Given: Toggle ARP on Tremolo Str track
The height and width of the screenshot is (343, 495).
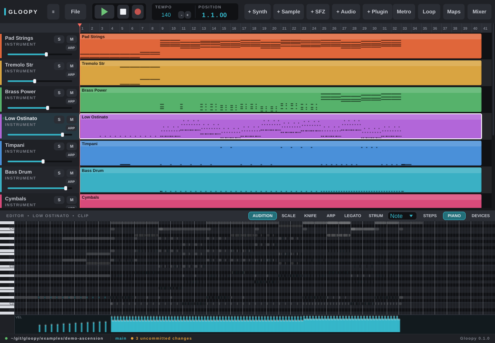Looking at the screenshot, I should pos(71,74).
